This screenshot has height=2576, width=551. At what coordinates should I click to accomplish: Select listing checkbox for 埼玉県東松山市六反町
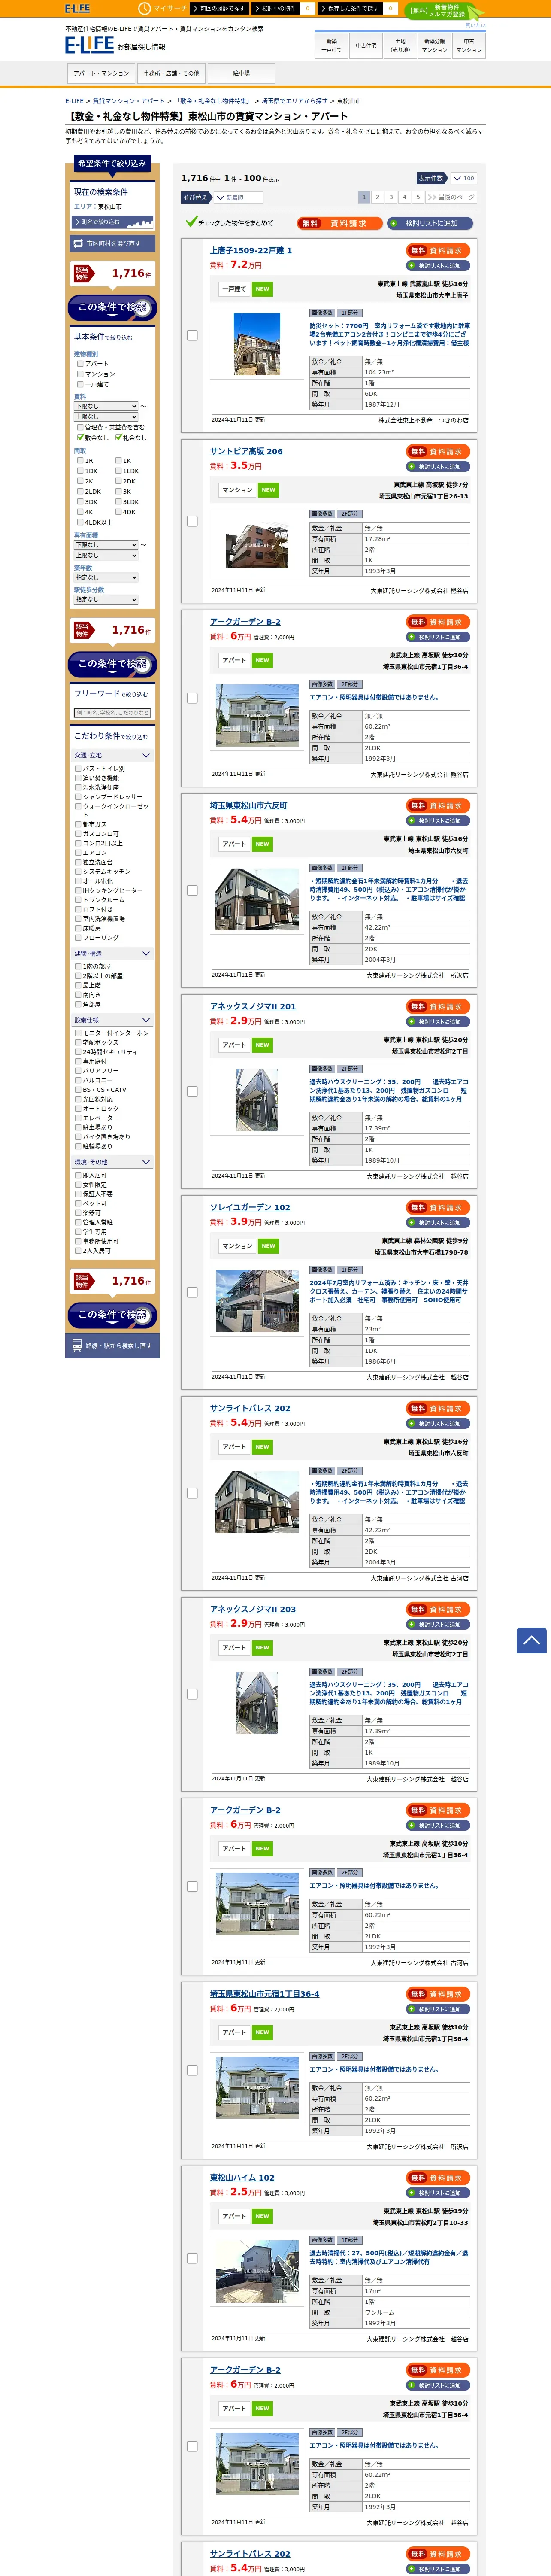tap(192, 890)
